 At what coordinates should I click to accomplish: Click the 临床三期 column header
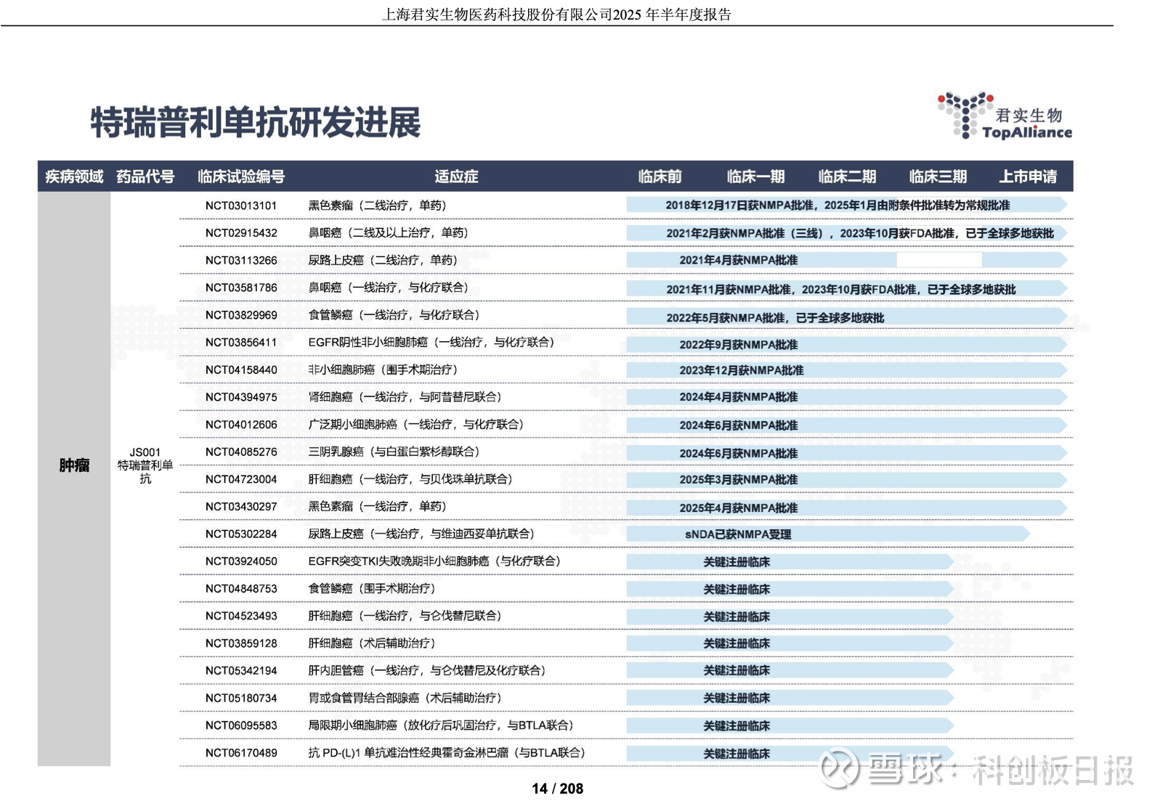(x=938, y=176)
